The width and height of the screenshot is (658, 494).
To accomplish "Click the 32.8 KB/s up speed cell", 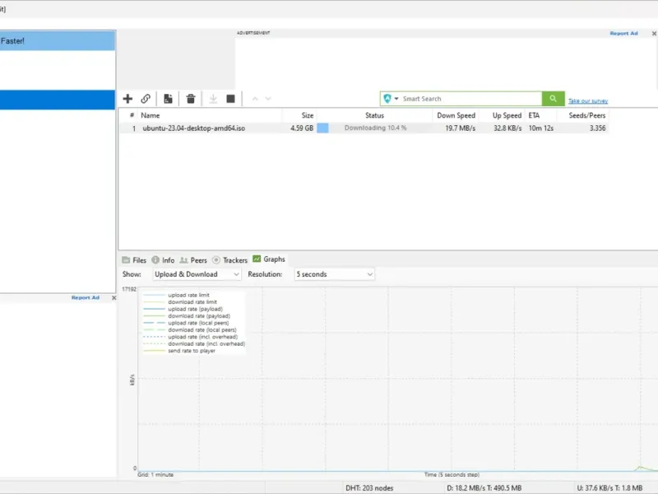I will (507, 128).
